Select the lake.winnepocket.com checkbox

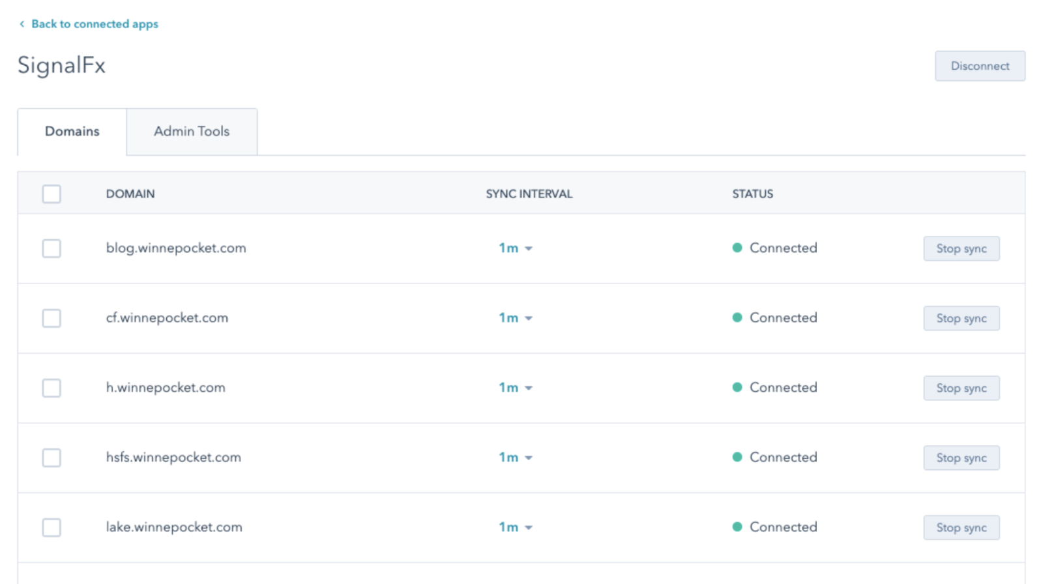tap(51, 527)
